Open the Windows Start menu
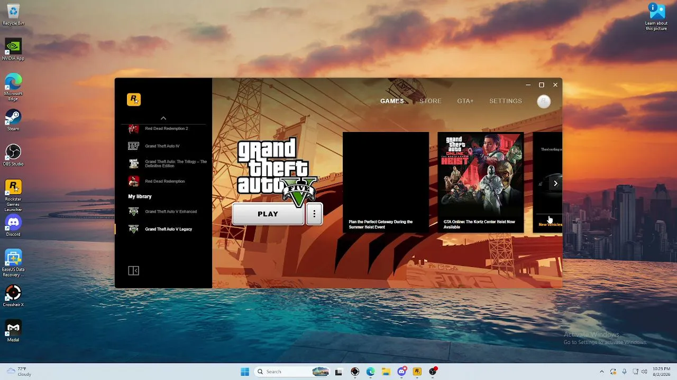Viewport: 677px width, 380px height. (x=245, y=372)
